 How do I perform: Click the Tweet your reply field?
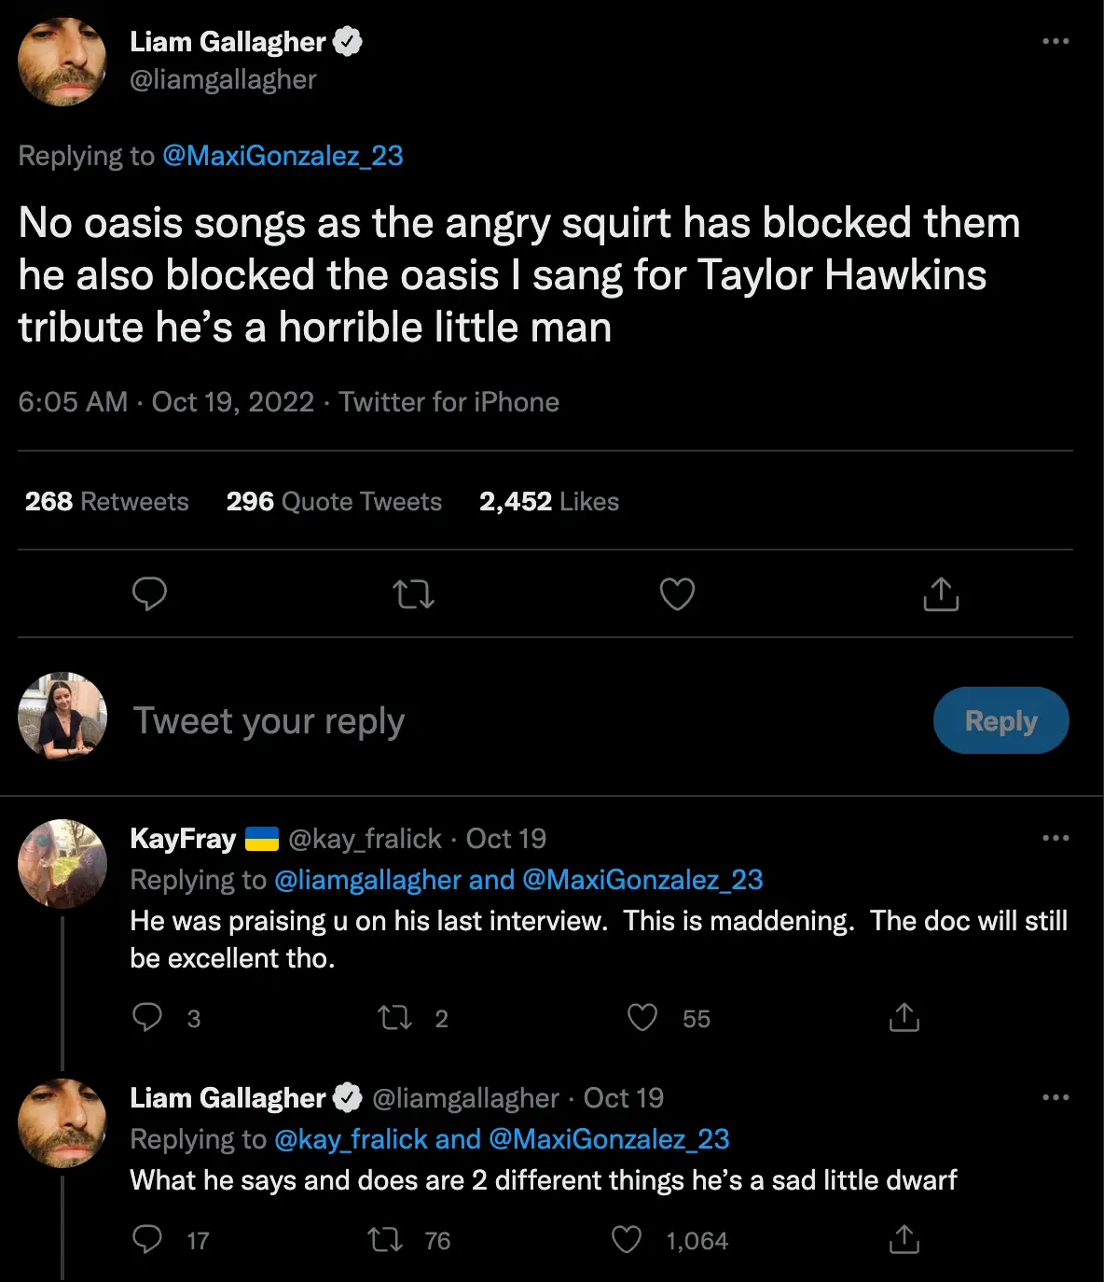pyautogui.click(x=466, y=721)
